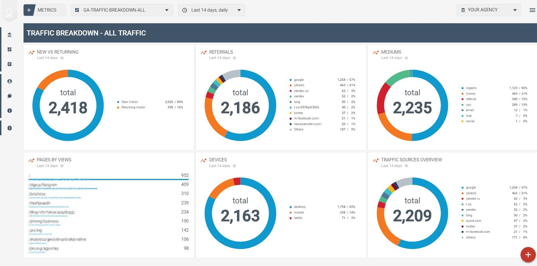Viewport: 537px width, 266px height.
Task: Select the organic entry in the MEDIUMS legend
Action: (x=471, y=88)
